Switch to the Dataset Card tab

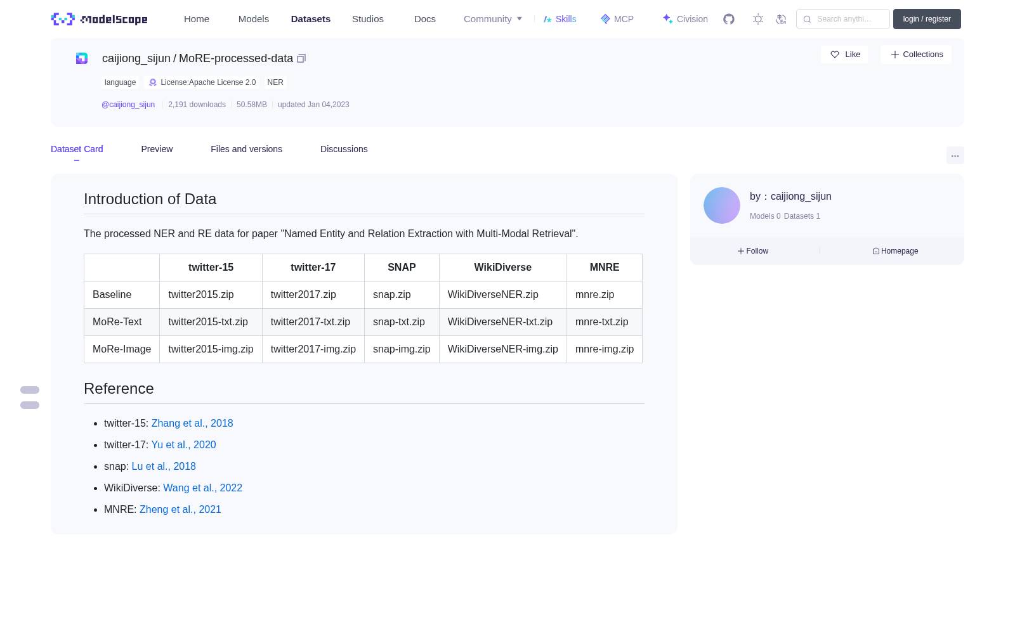77,149
